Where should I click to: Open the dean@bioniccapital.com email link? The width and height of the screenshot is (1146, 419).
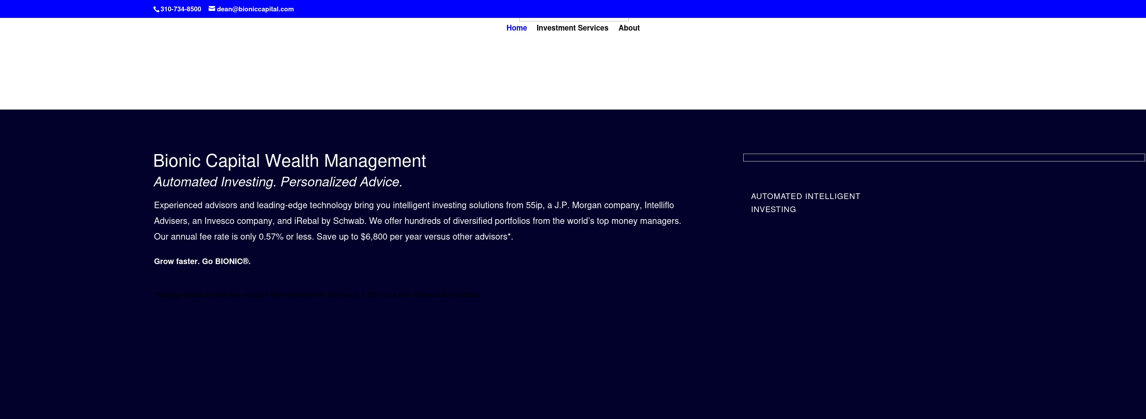[255, 9]
